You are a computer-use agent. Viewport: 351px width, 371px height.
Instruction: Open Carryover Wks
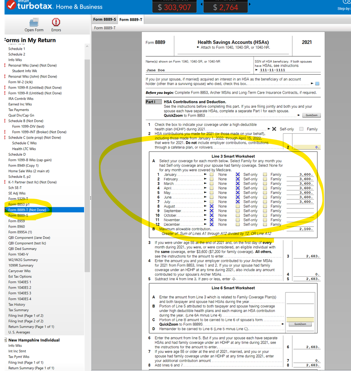[19, 271]
